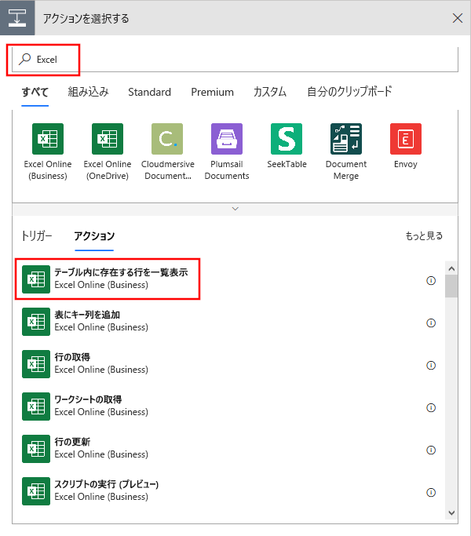This screenshot has width=471, height=536.
Task: Click the magnifier search icon
Action: tap(24, 59)
